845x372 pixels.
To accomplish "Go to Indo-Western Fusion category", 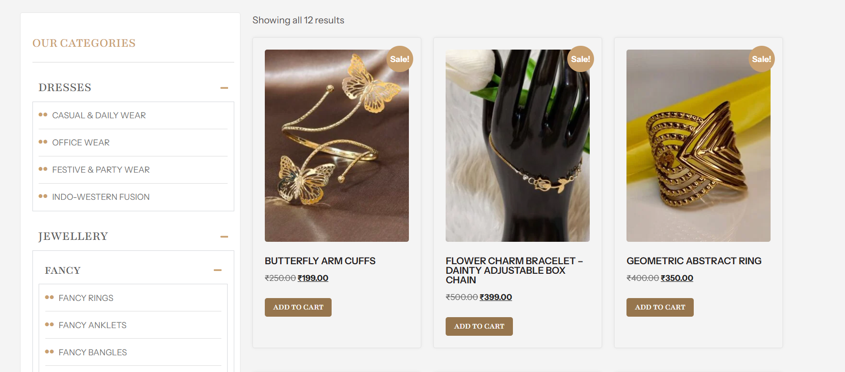I will 101,197.
